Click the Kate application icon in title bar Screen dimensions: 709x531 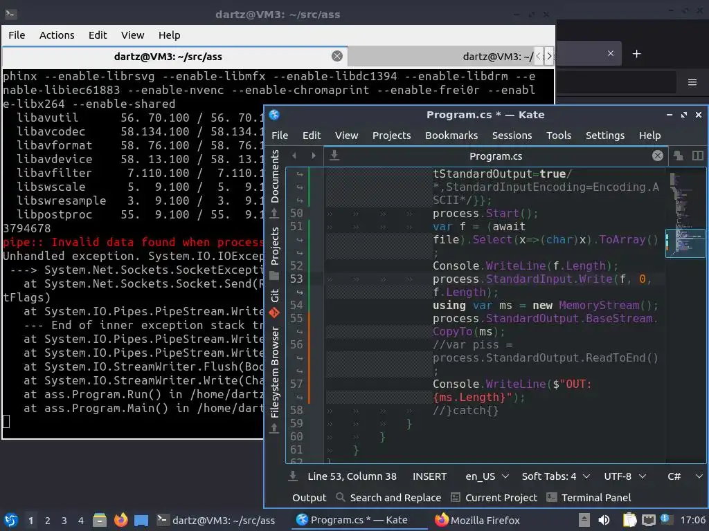coord(274,115)
